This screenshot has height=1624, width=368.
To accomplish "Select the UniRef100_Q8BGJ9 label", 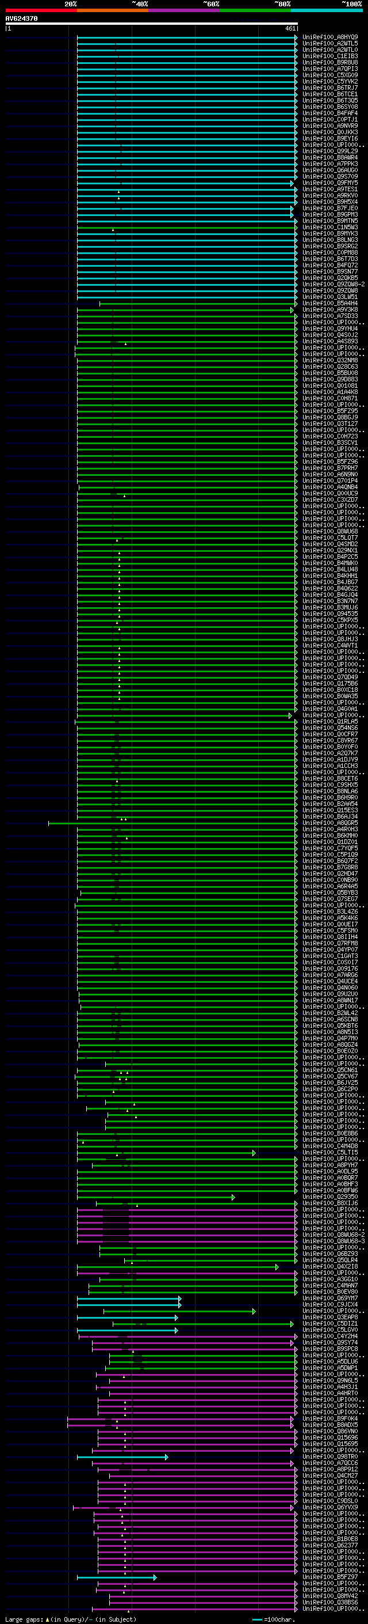I will [x=330, y=417].
